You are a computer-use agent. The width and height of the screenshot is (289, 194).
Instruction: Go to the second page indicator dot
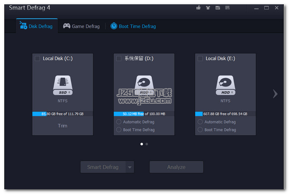(147, 144)
